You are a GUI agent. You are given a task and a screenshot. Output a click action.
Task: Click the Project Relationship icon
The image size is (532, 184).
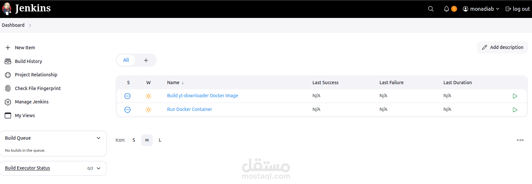(8, 75)
